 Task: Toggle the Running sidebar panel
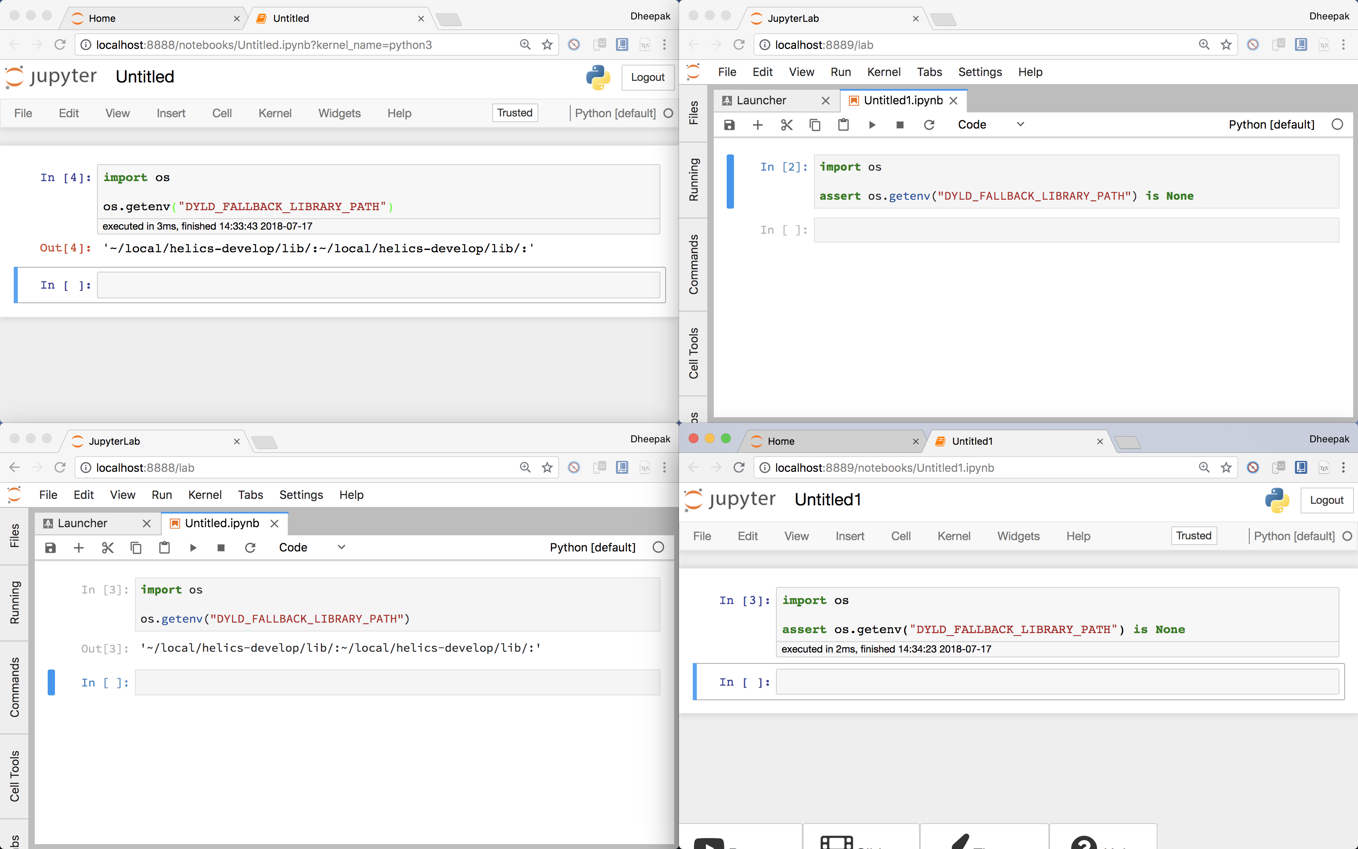pos(694,180)
